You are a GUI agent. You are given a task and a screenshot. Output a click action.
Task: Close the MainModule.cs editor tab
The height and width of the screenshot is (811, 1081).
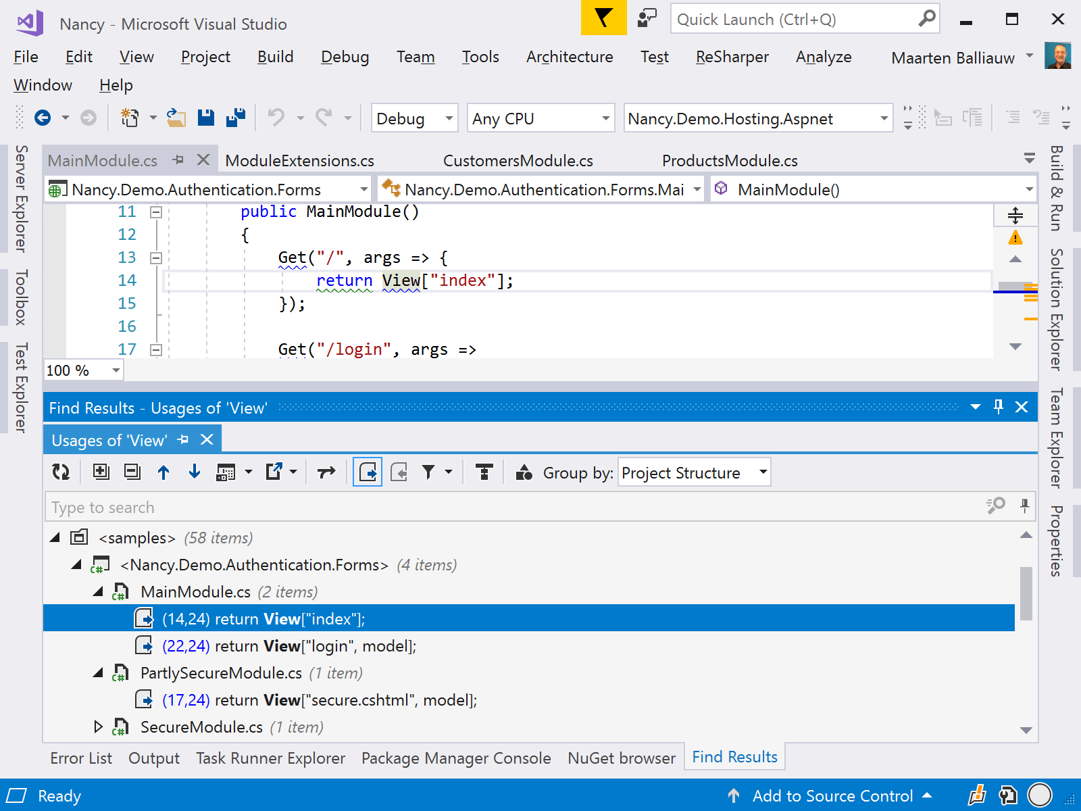(x=203, y=159)
